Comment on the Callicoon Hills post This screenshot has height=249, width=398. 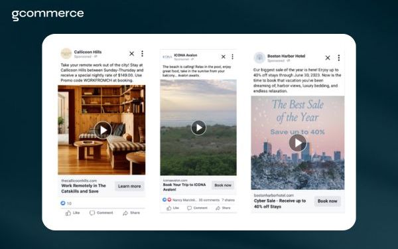point(101,213)
